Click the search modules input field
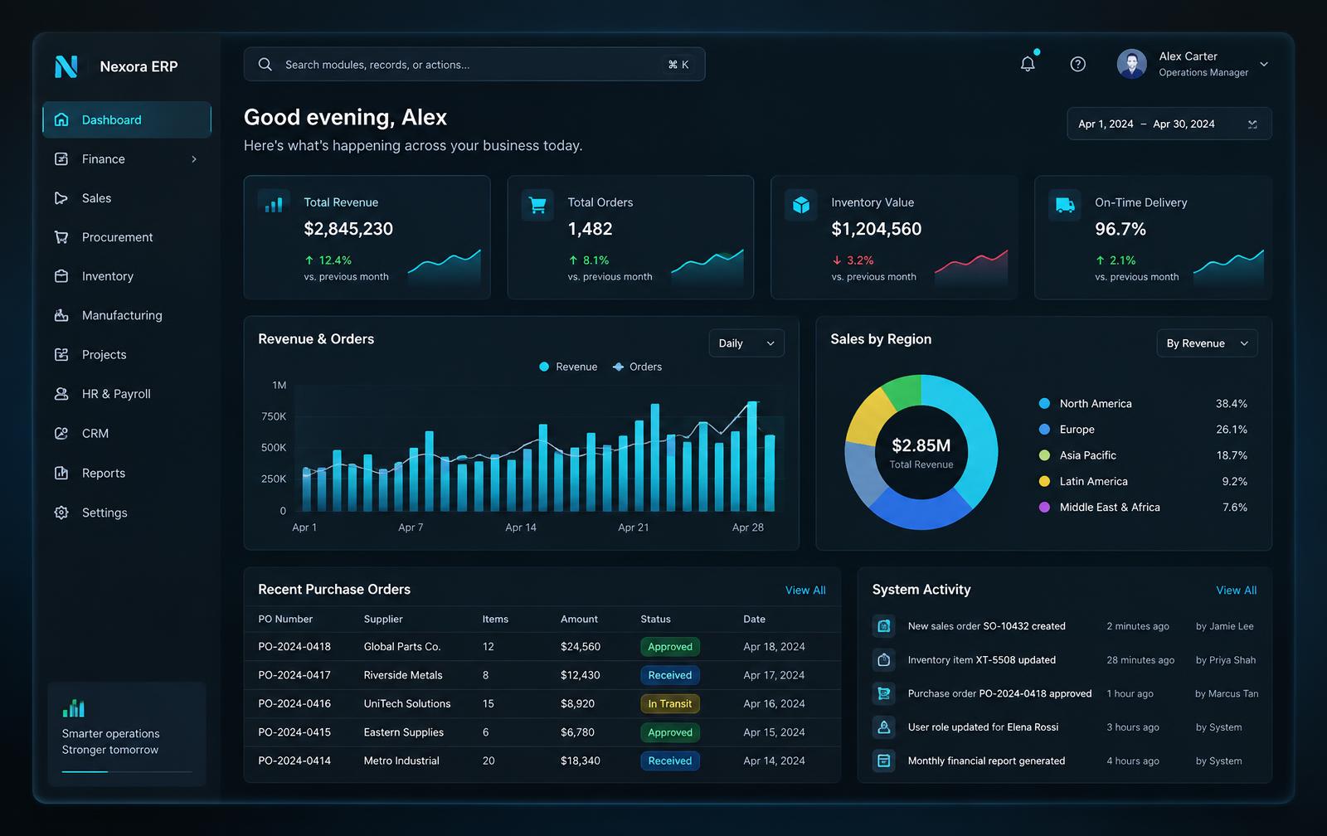This screenshot has width=1327, height=836. tap(474, 64)
